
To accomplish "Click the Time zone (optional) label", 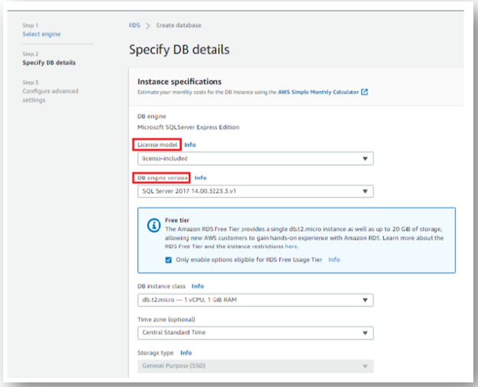I will (166, 319).
